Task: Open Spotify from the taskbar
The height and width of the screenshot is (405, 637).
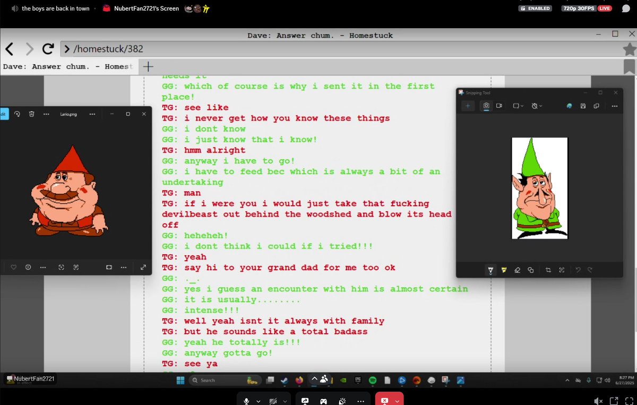Action: pyautogui.click(x=373, y=380)
